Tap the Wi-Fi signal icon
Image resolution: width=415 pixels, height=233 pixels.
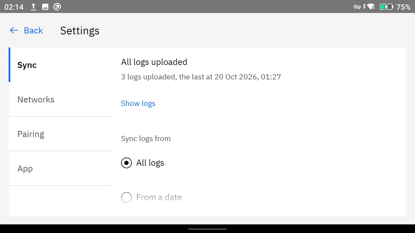tap(371, 7)
